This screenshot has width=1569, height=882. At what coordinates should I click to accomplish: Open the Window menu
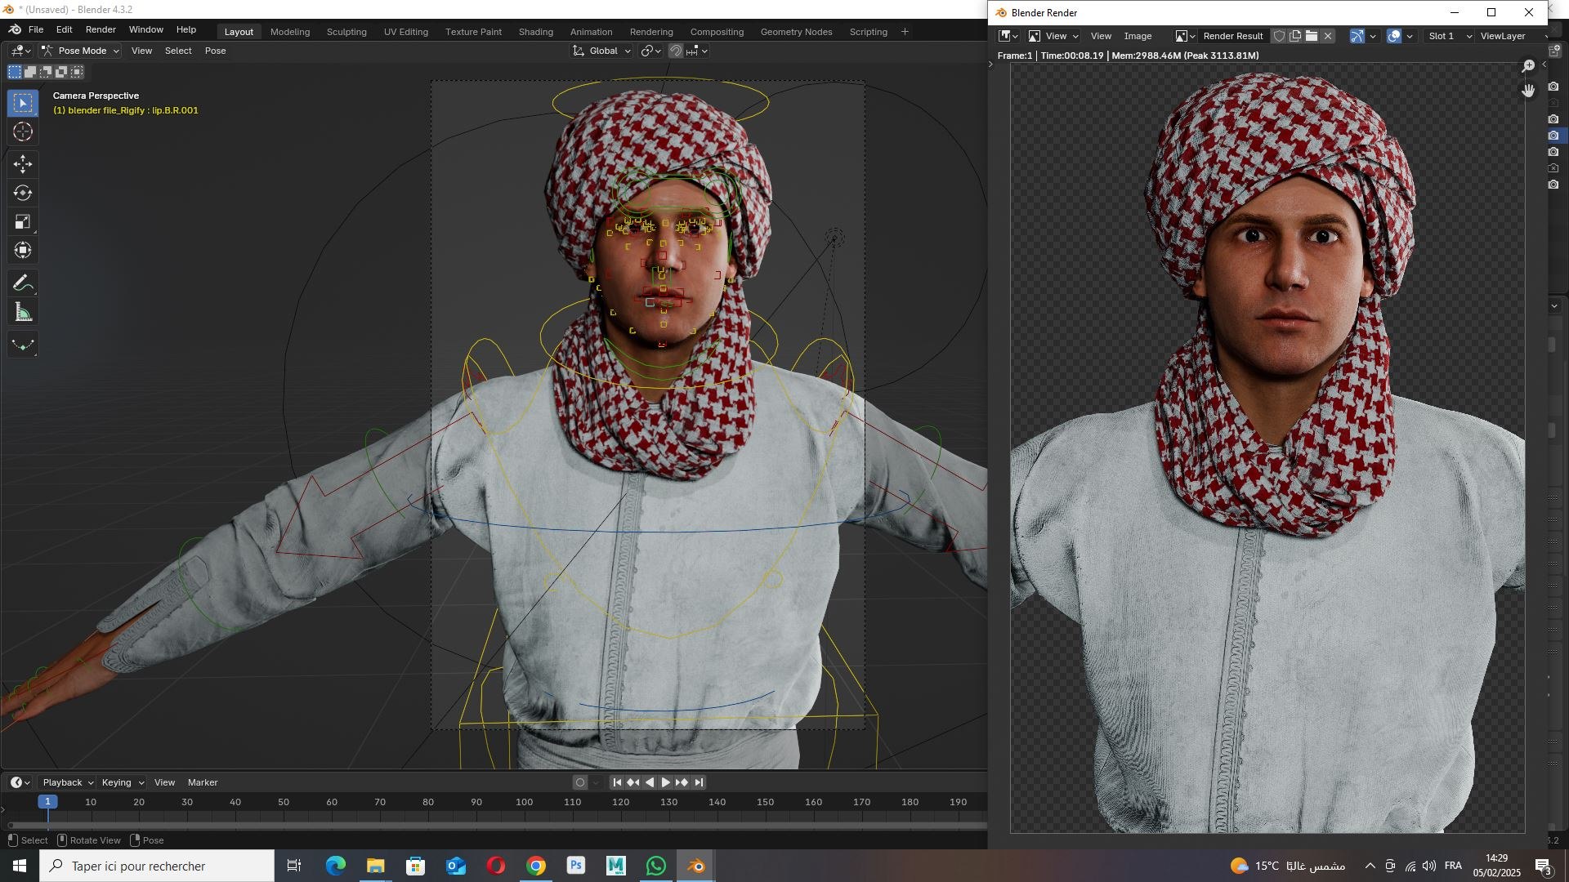pyautogui.click(x=146, y=29)
